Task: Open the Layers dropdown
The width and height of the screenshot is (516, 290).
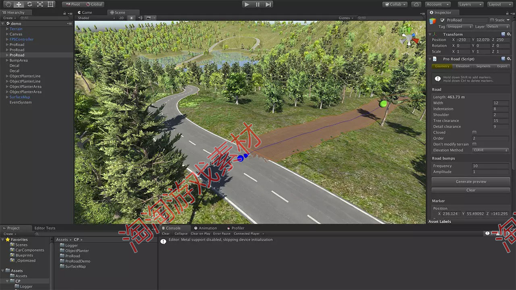Action: 470,4
